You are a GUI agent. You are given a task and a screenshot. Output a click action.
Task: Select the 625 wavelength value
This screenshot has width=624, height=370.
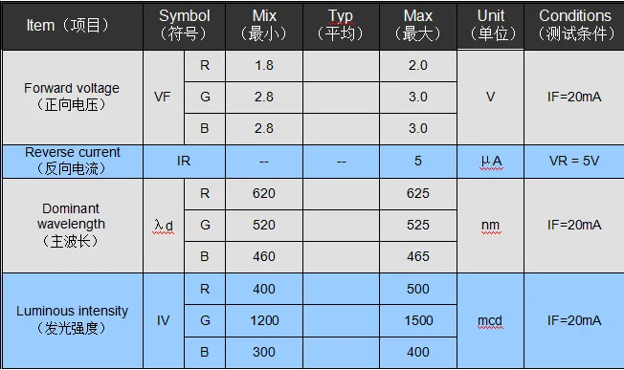[418, 193]
